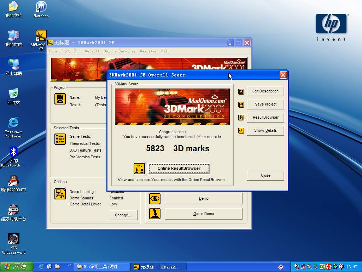Click the Save Project button
Viewport: 362px width, 272px height.
pyautogui.click(x=265, y=104)
